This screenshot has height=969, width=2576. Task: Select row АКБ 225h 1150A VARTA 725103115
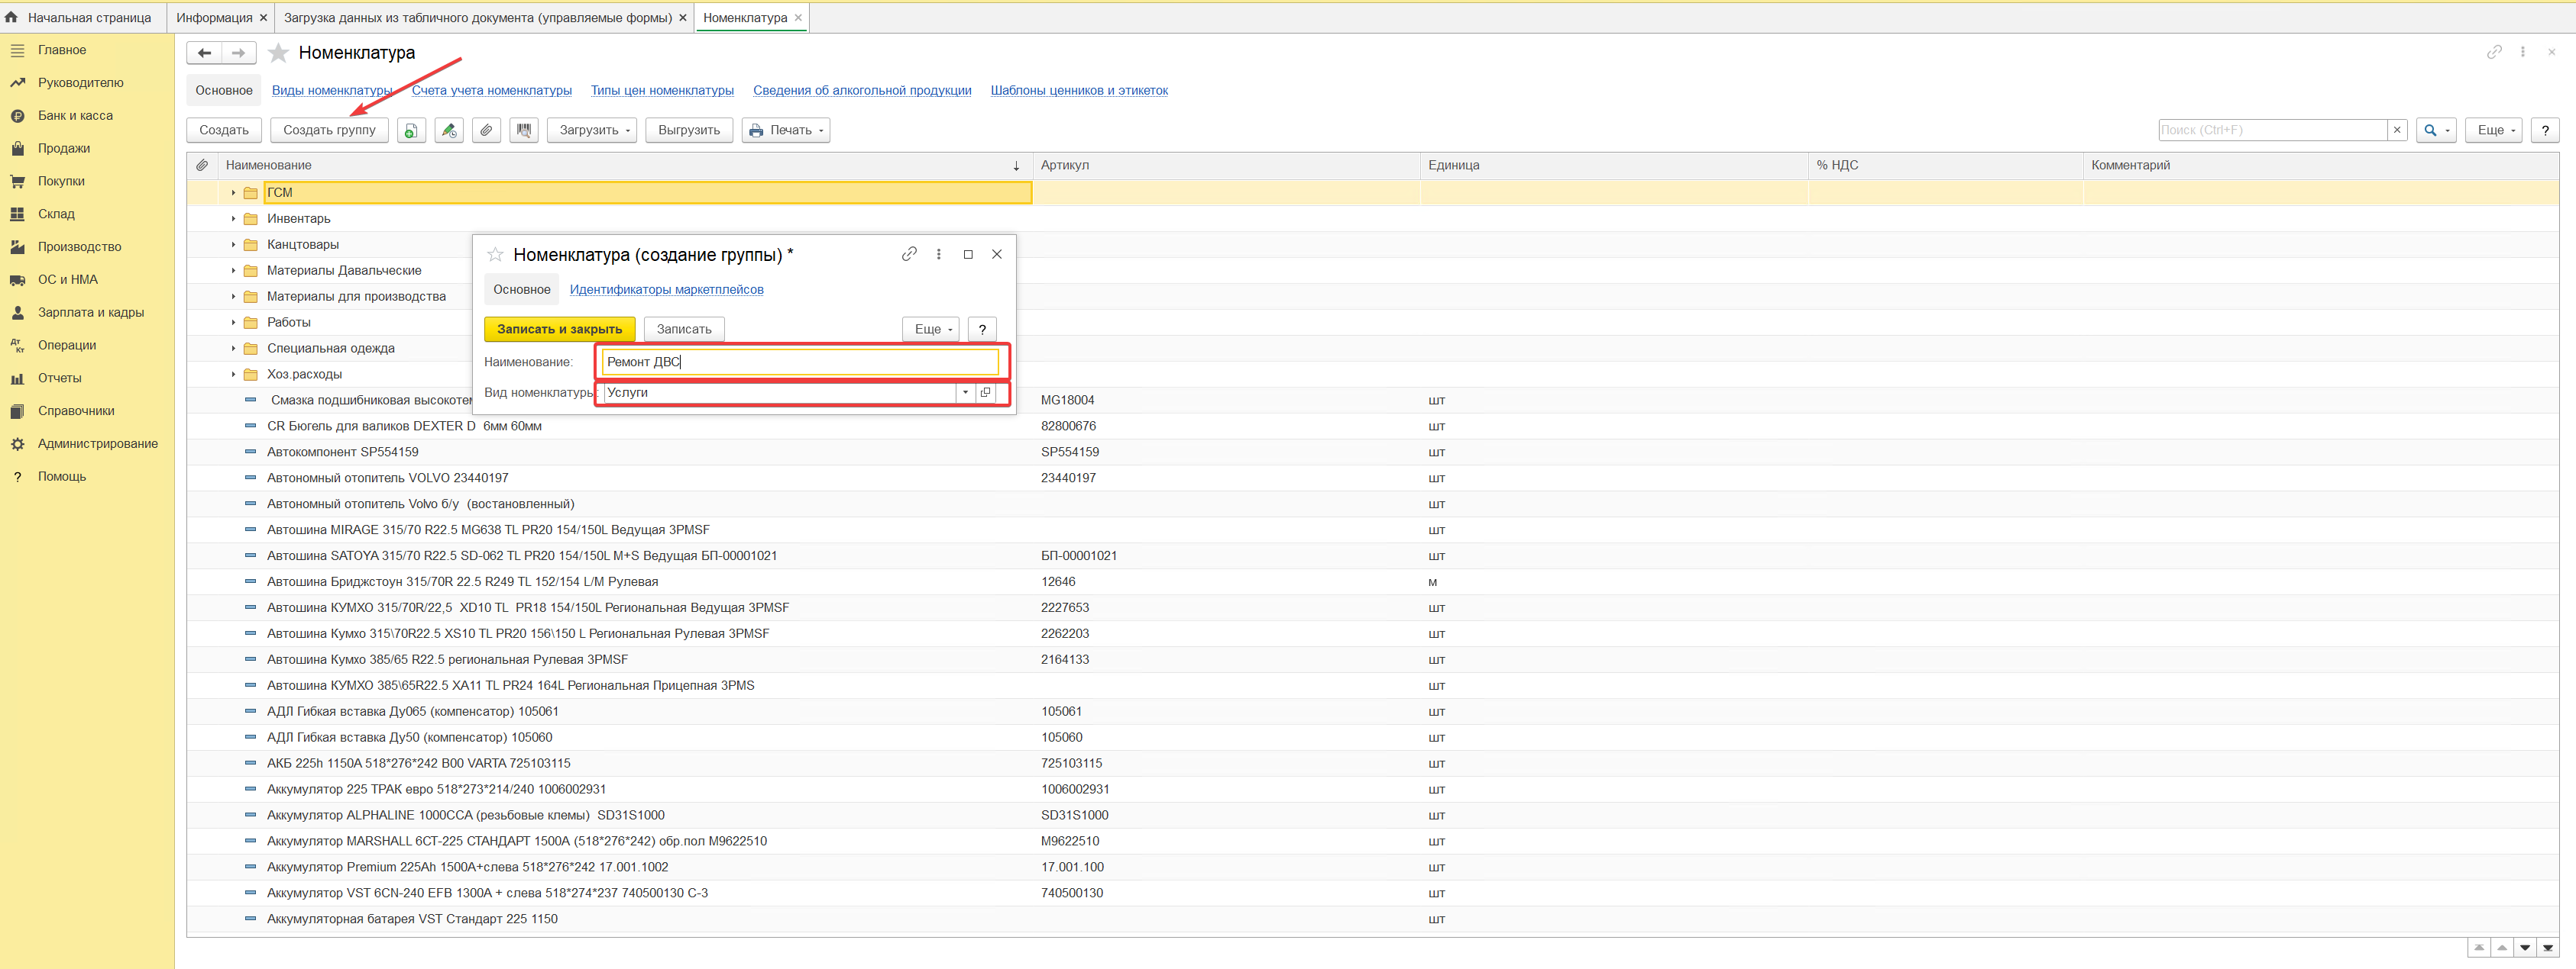point(1372,763)
